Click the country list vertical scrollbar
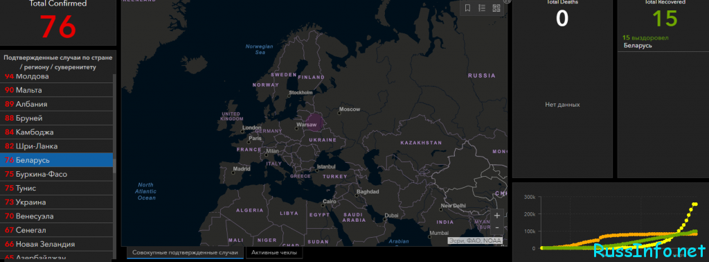The width and height of the screenshot is (709, 262). [114, 165]
